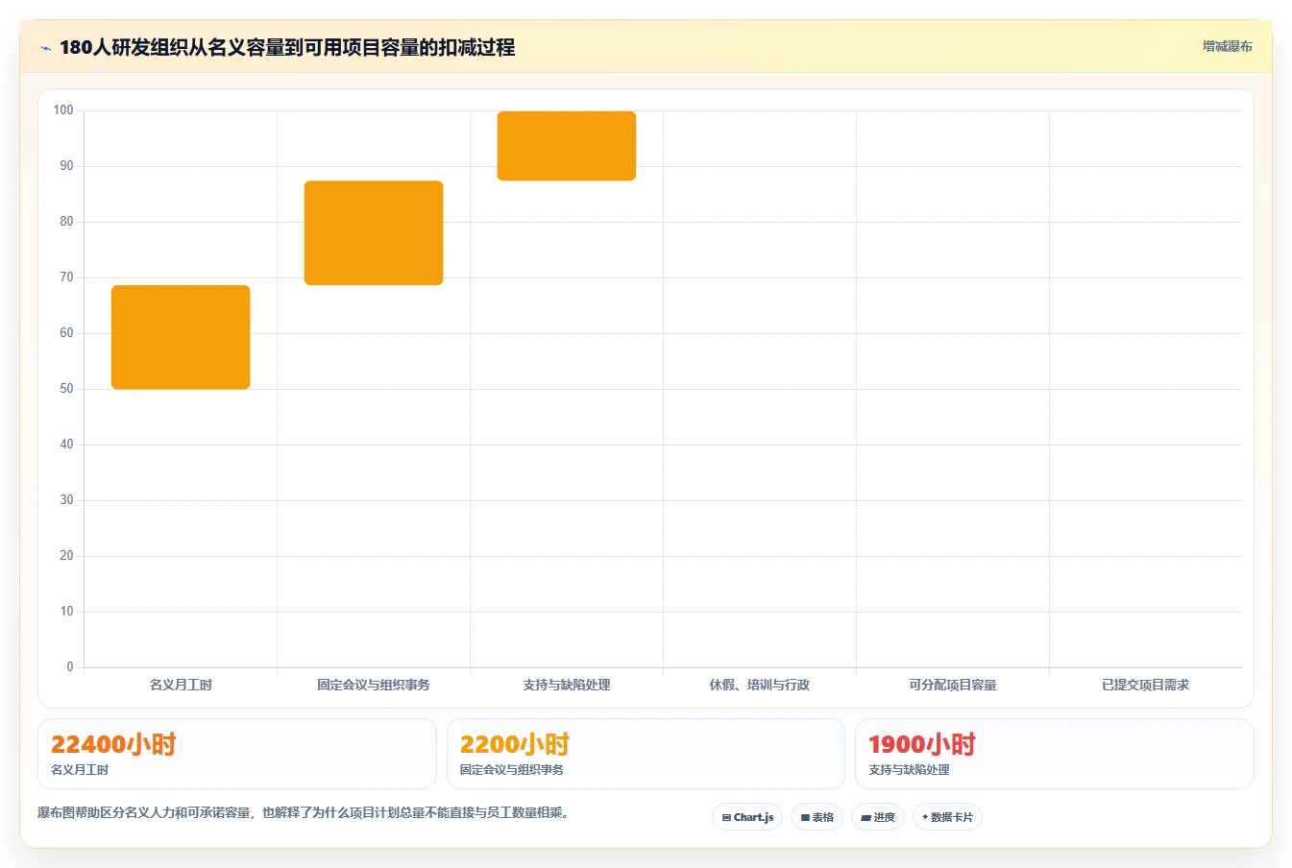Click y-axis value 50
Screen dimensions: 1292x868
click(x=66, y=389)
